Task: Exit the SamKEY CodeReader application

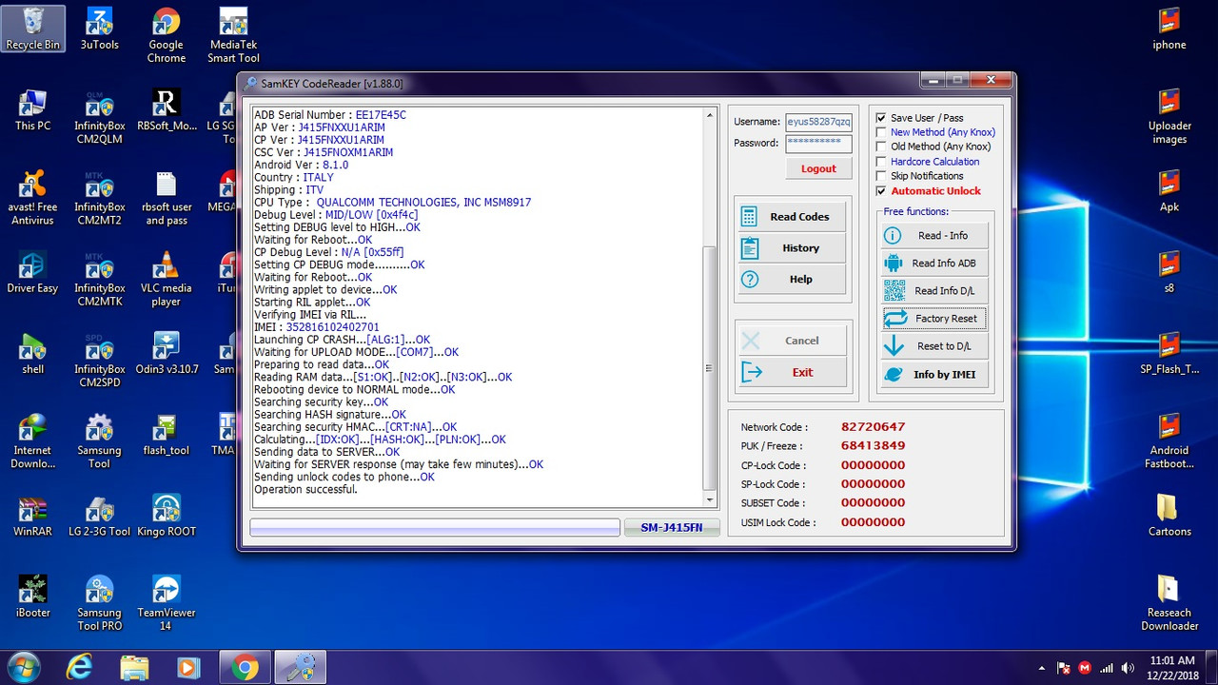Action: click(x=792, y=373)
